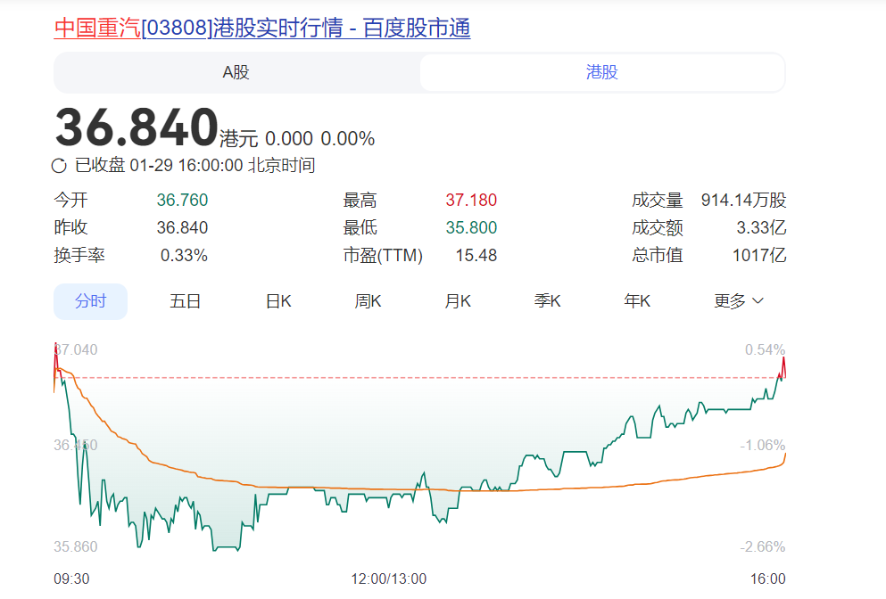This screenshot has height=599, width=886.
Task: Click the 总市值 1017亿 value
Action: [759, 256]
